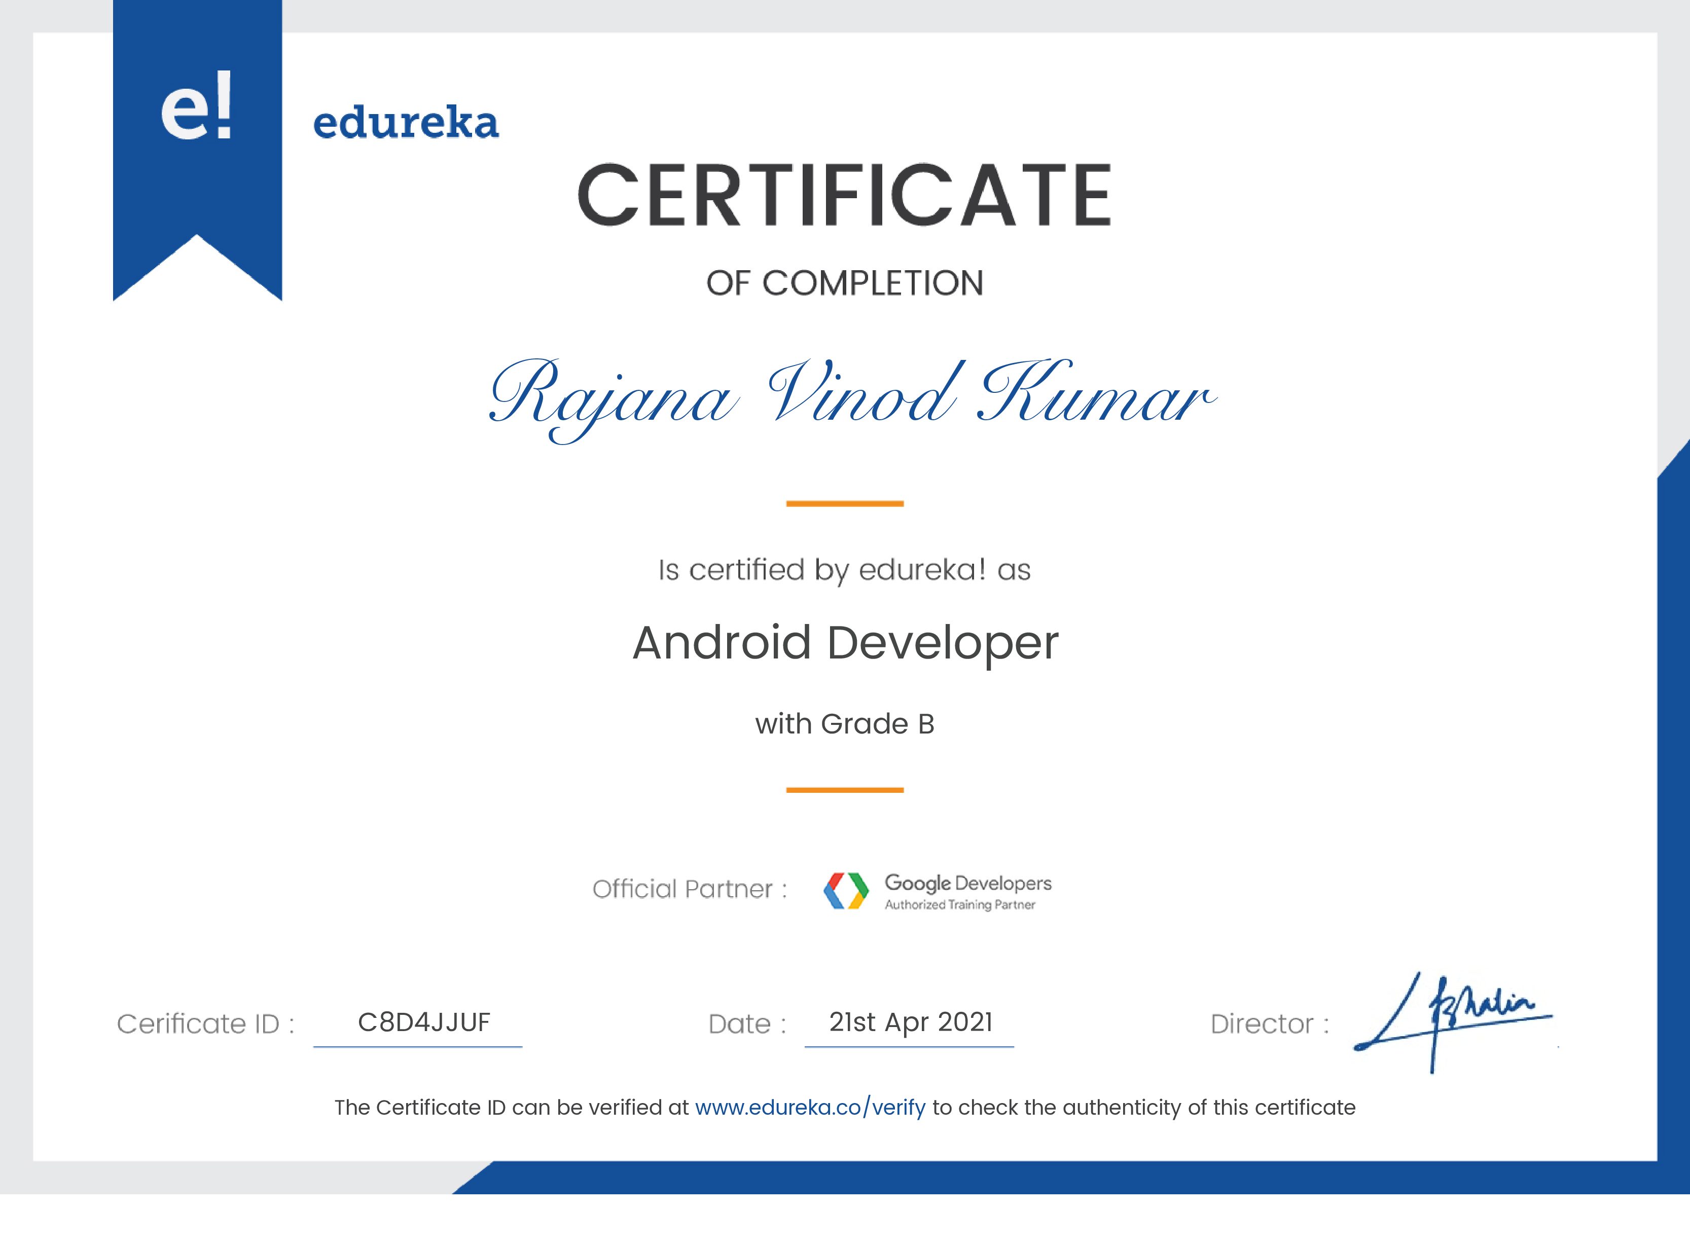Click the Google Developers text

(x=968, y=883)
